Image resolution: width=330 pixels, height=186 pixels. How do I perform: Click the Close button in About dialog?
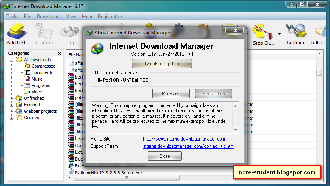[165, 156]
